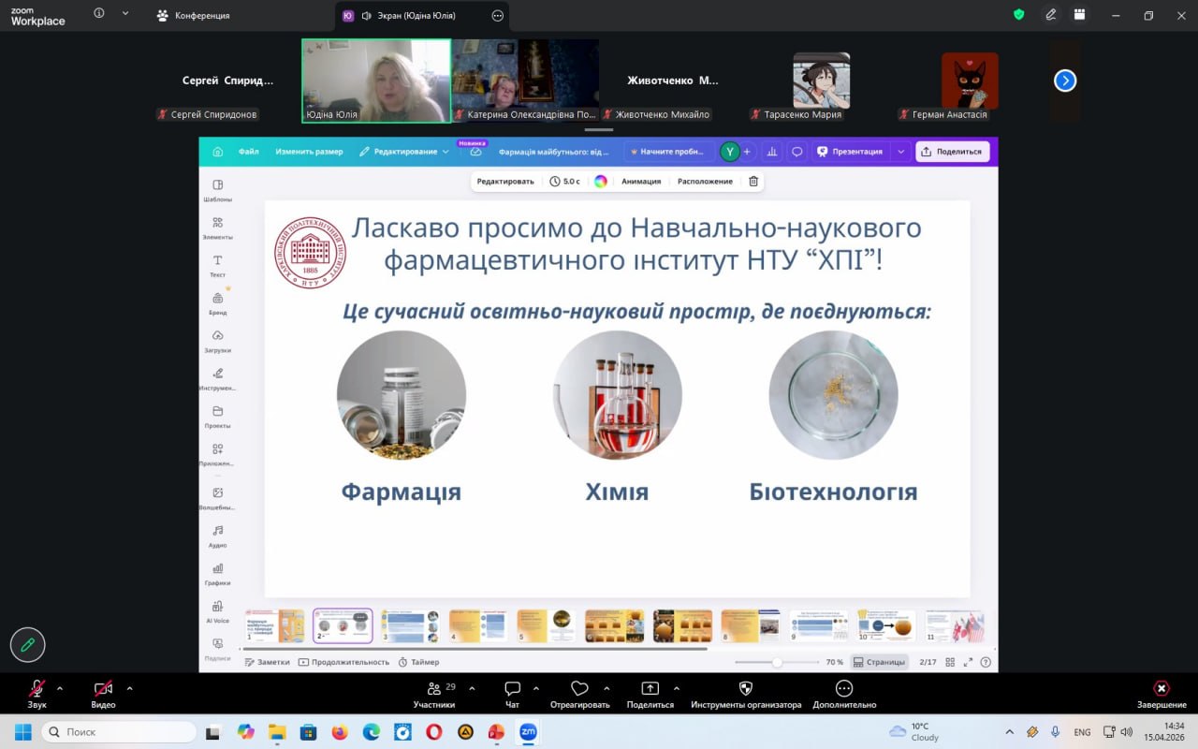This screenshot has height=749, width=1198.
Task: Click the Отреагировать reactions heart icon
Action: [579, 694]
